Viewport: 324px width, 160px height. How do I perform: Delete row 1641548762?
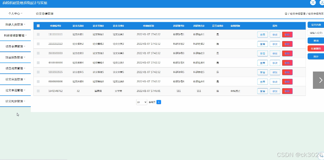(287, 91)
